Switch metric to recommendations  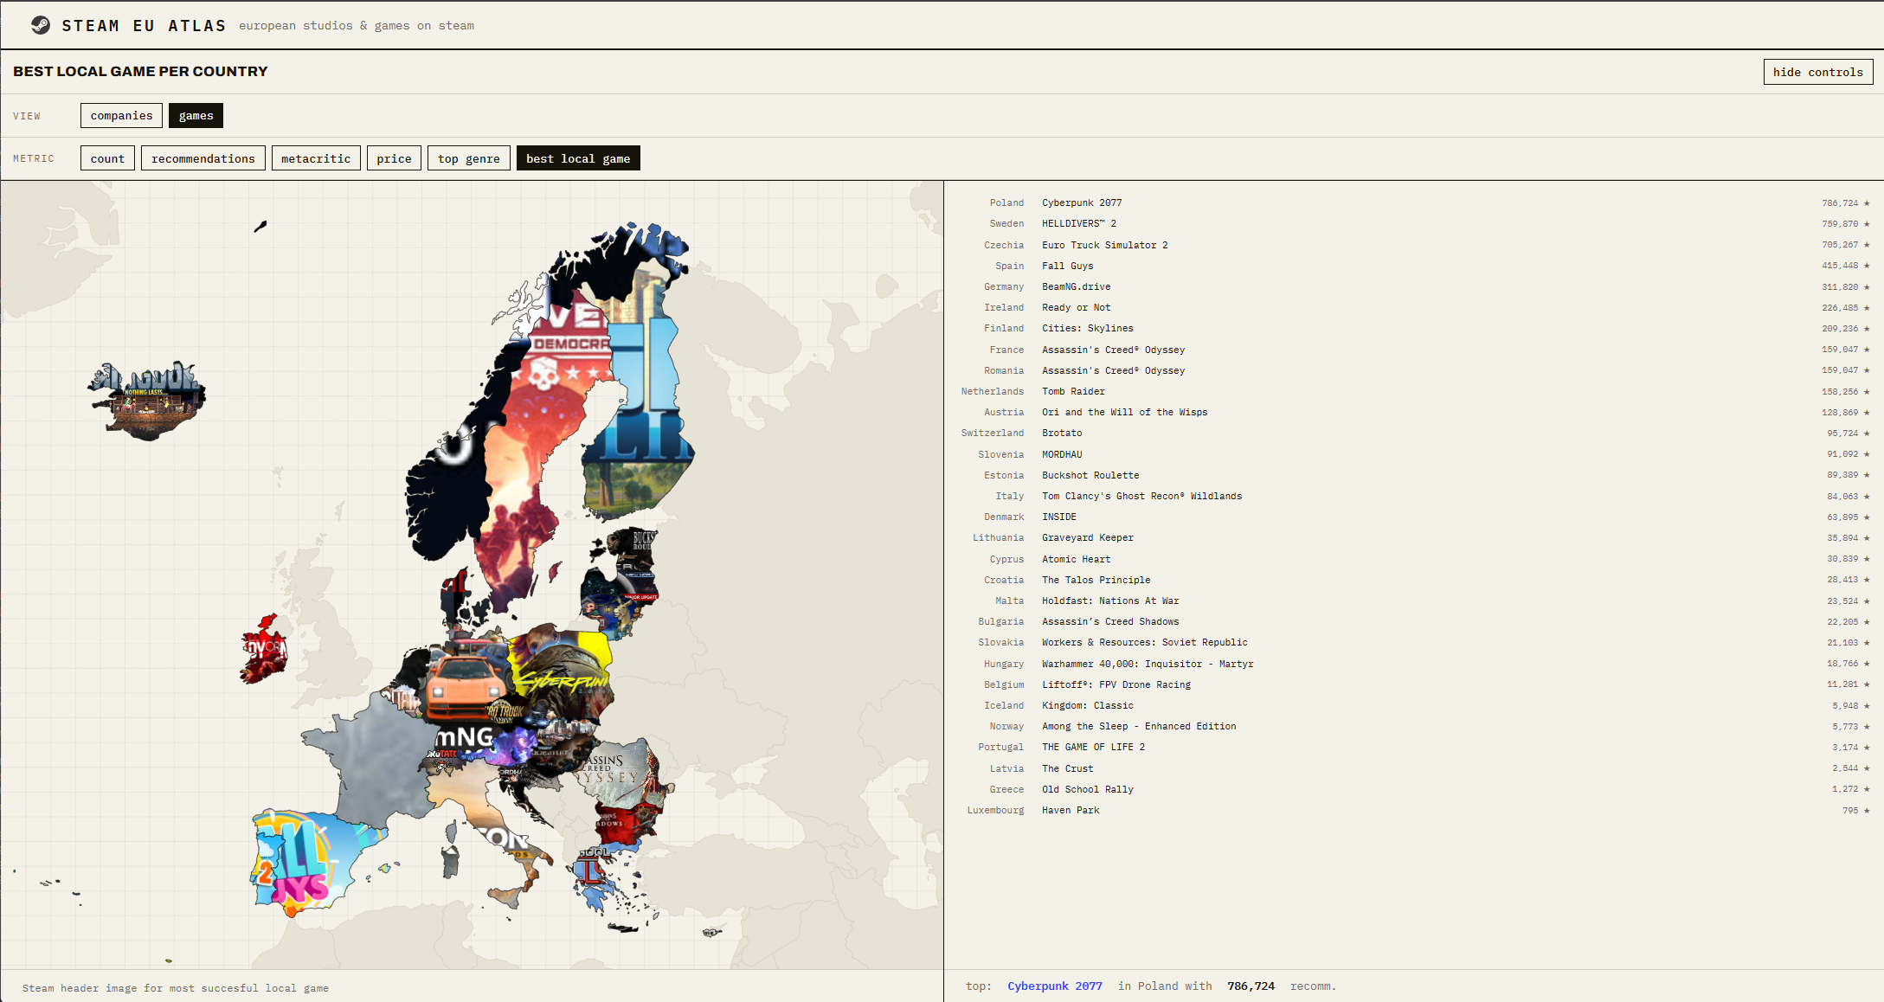point(203,158)
